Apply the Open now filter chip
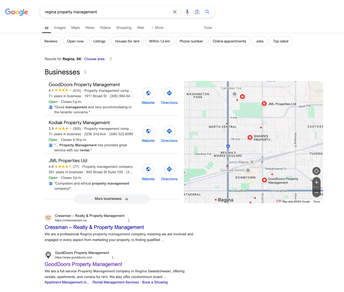Screen dimensions: 344x292 (x=75, y=41)
